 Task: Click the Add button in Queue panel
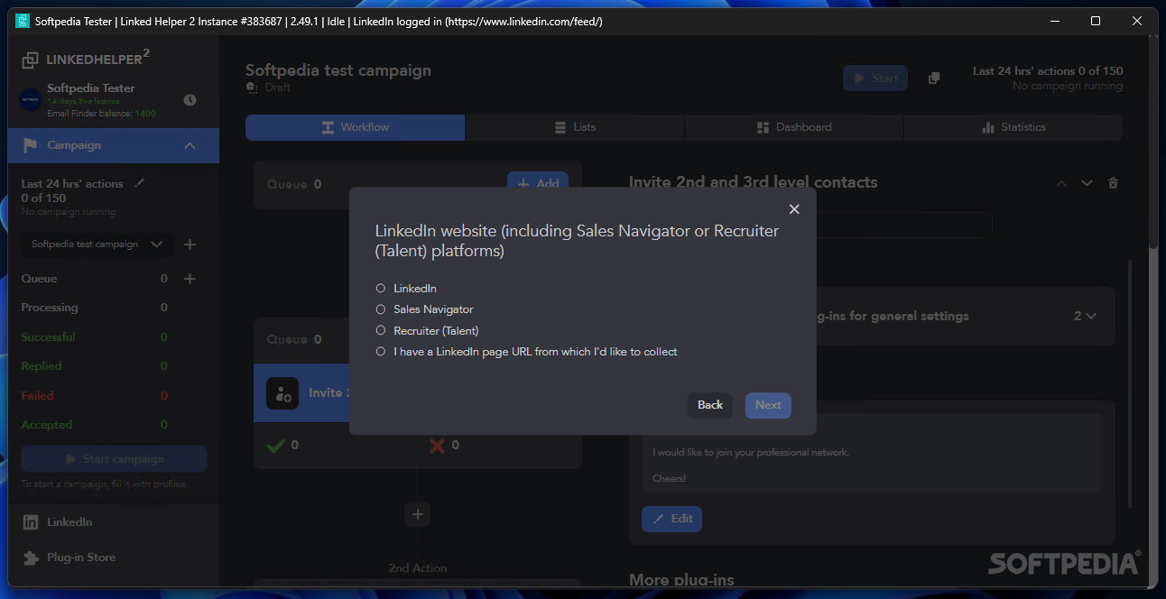click(x=538, y=184)
